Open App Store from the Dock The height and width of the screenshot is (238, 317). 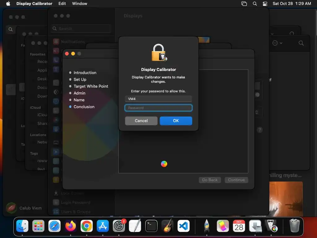[103, 226]
